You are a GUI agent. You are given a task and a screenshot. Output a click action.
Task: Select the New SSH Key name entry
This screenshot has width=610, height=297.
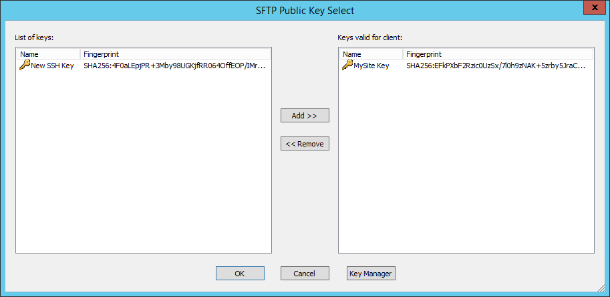pyautogui.click(x=52, y=66)
